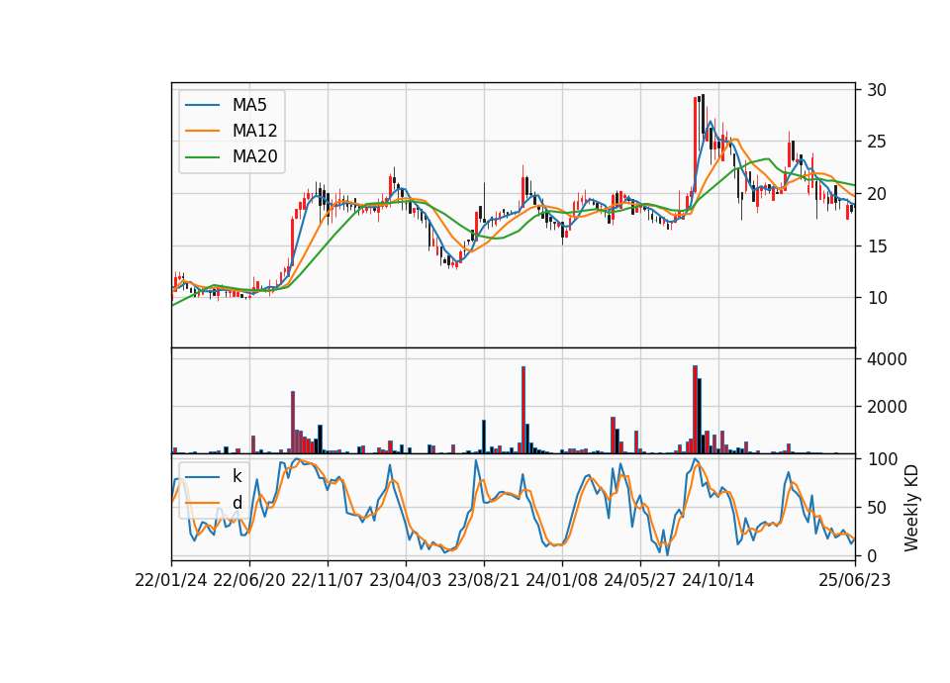Click the KD axis label 0
Viewport: 950px width, 683px height.
(x=872, y=555)
